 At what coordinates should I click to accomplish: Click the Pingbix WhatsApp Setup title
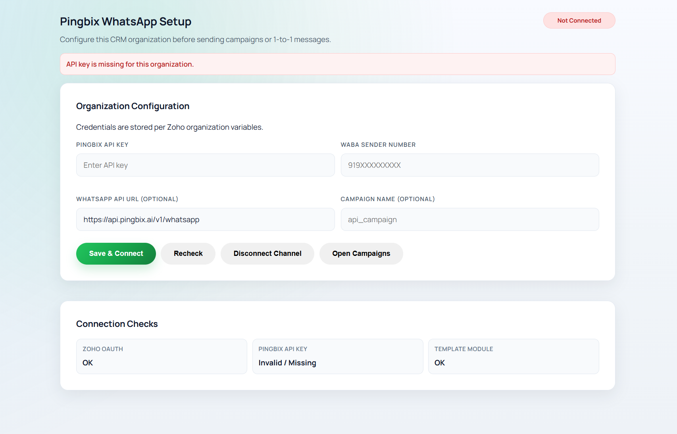point(125,21)
